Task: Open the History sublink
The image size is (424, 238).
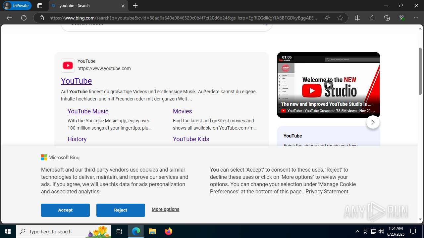Action: tap(77, 139)
